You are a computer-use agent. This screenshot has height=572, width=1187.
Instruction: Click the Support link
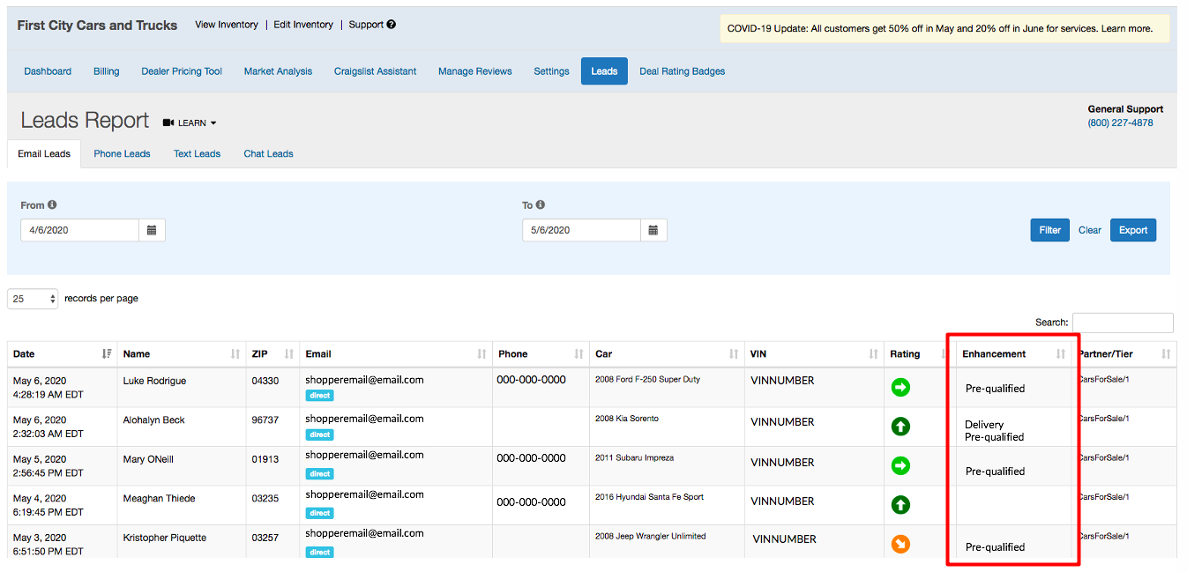point(366,25)
